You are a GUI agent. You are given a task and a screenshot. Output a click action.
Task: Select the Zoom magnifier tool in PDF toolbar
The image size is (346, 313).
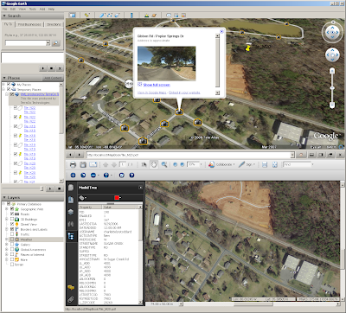click(x=164, y=164)
